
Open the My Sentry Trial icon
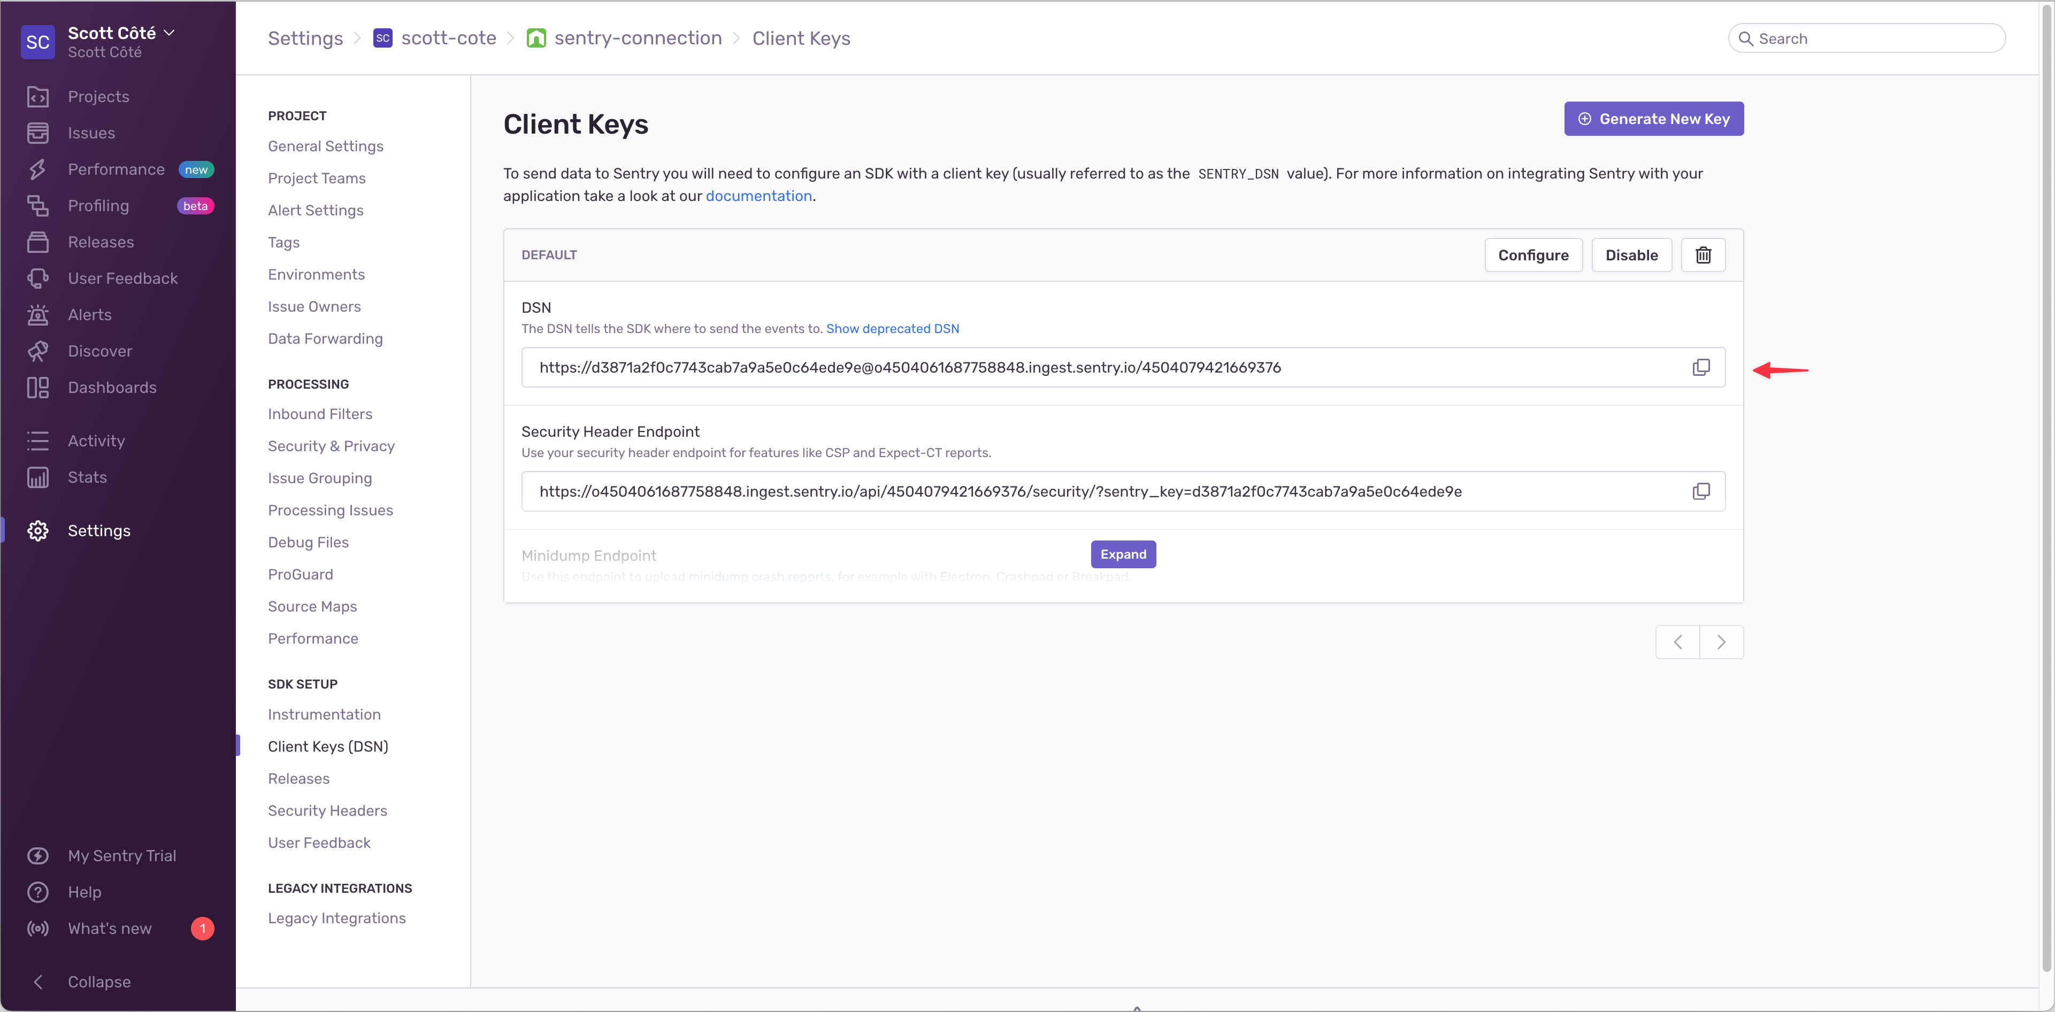coord(37,856)
